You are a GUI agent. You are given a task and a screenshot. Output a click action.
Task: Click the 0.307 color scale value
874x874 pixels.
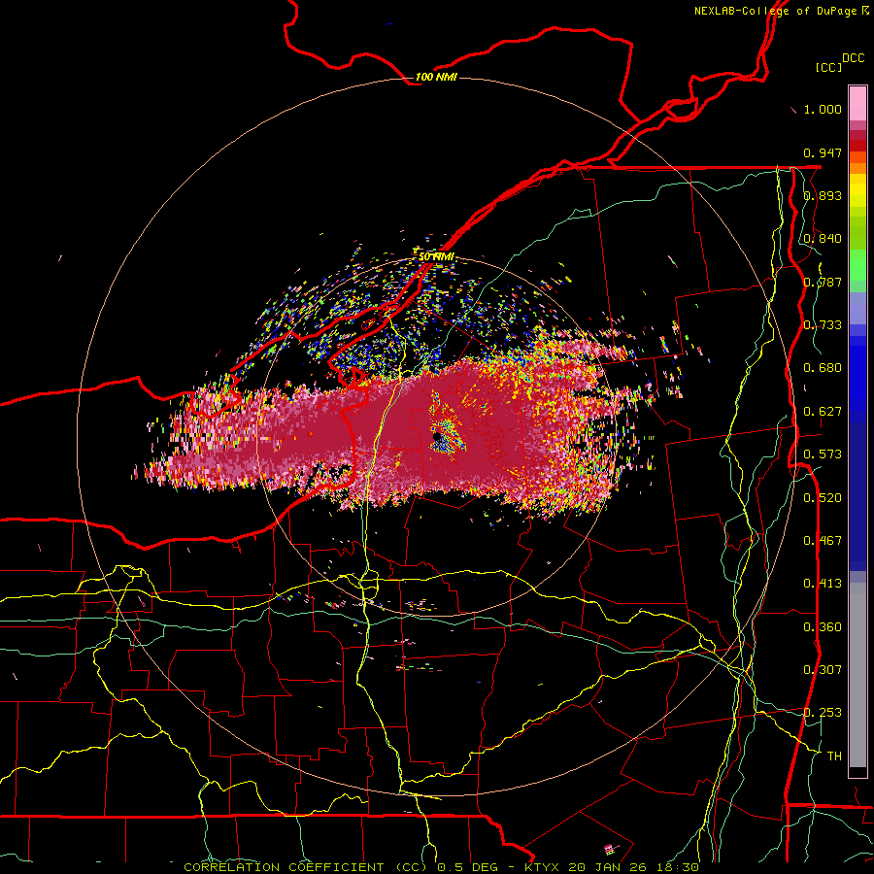click(823, 670)
